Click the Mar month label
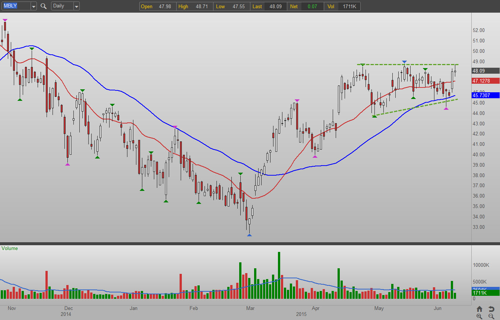The width and height of the screenshot is (500, 320). [x=250, y=308]
